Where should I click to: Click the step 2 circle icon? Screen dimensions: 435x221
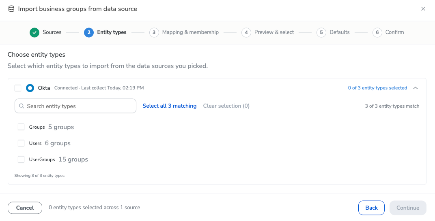(x=89, y=32)
